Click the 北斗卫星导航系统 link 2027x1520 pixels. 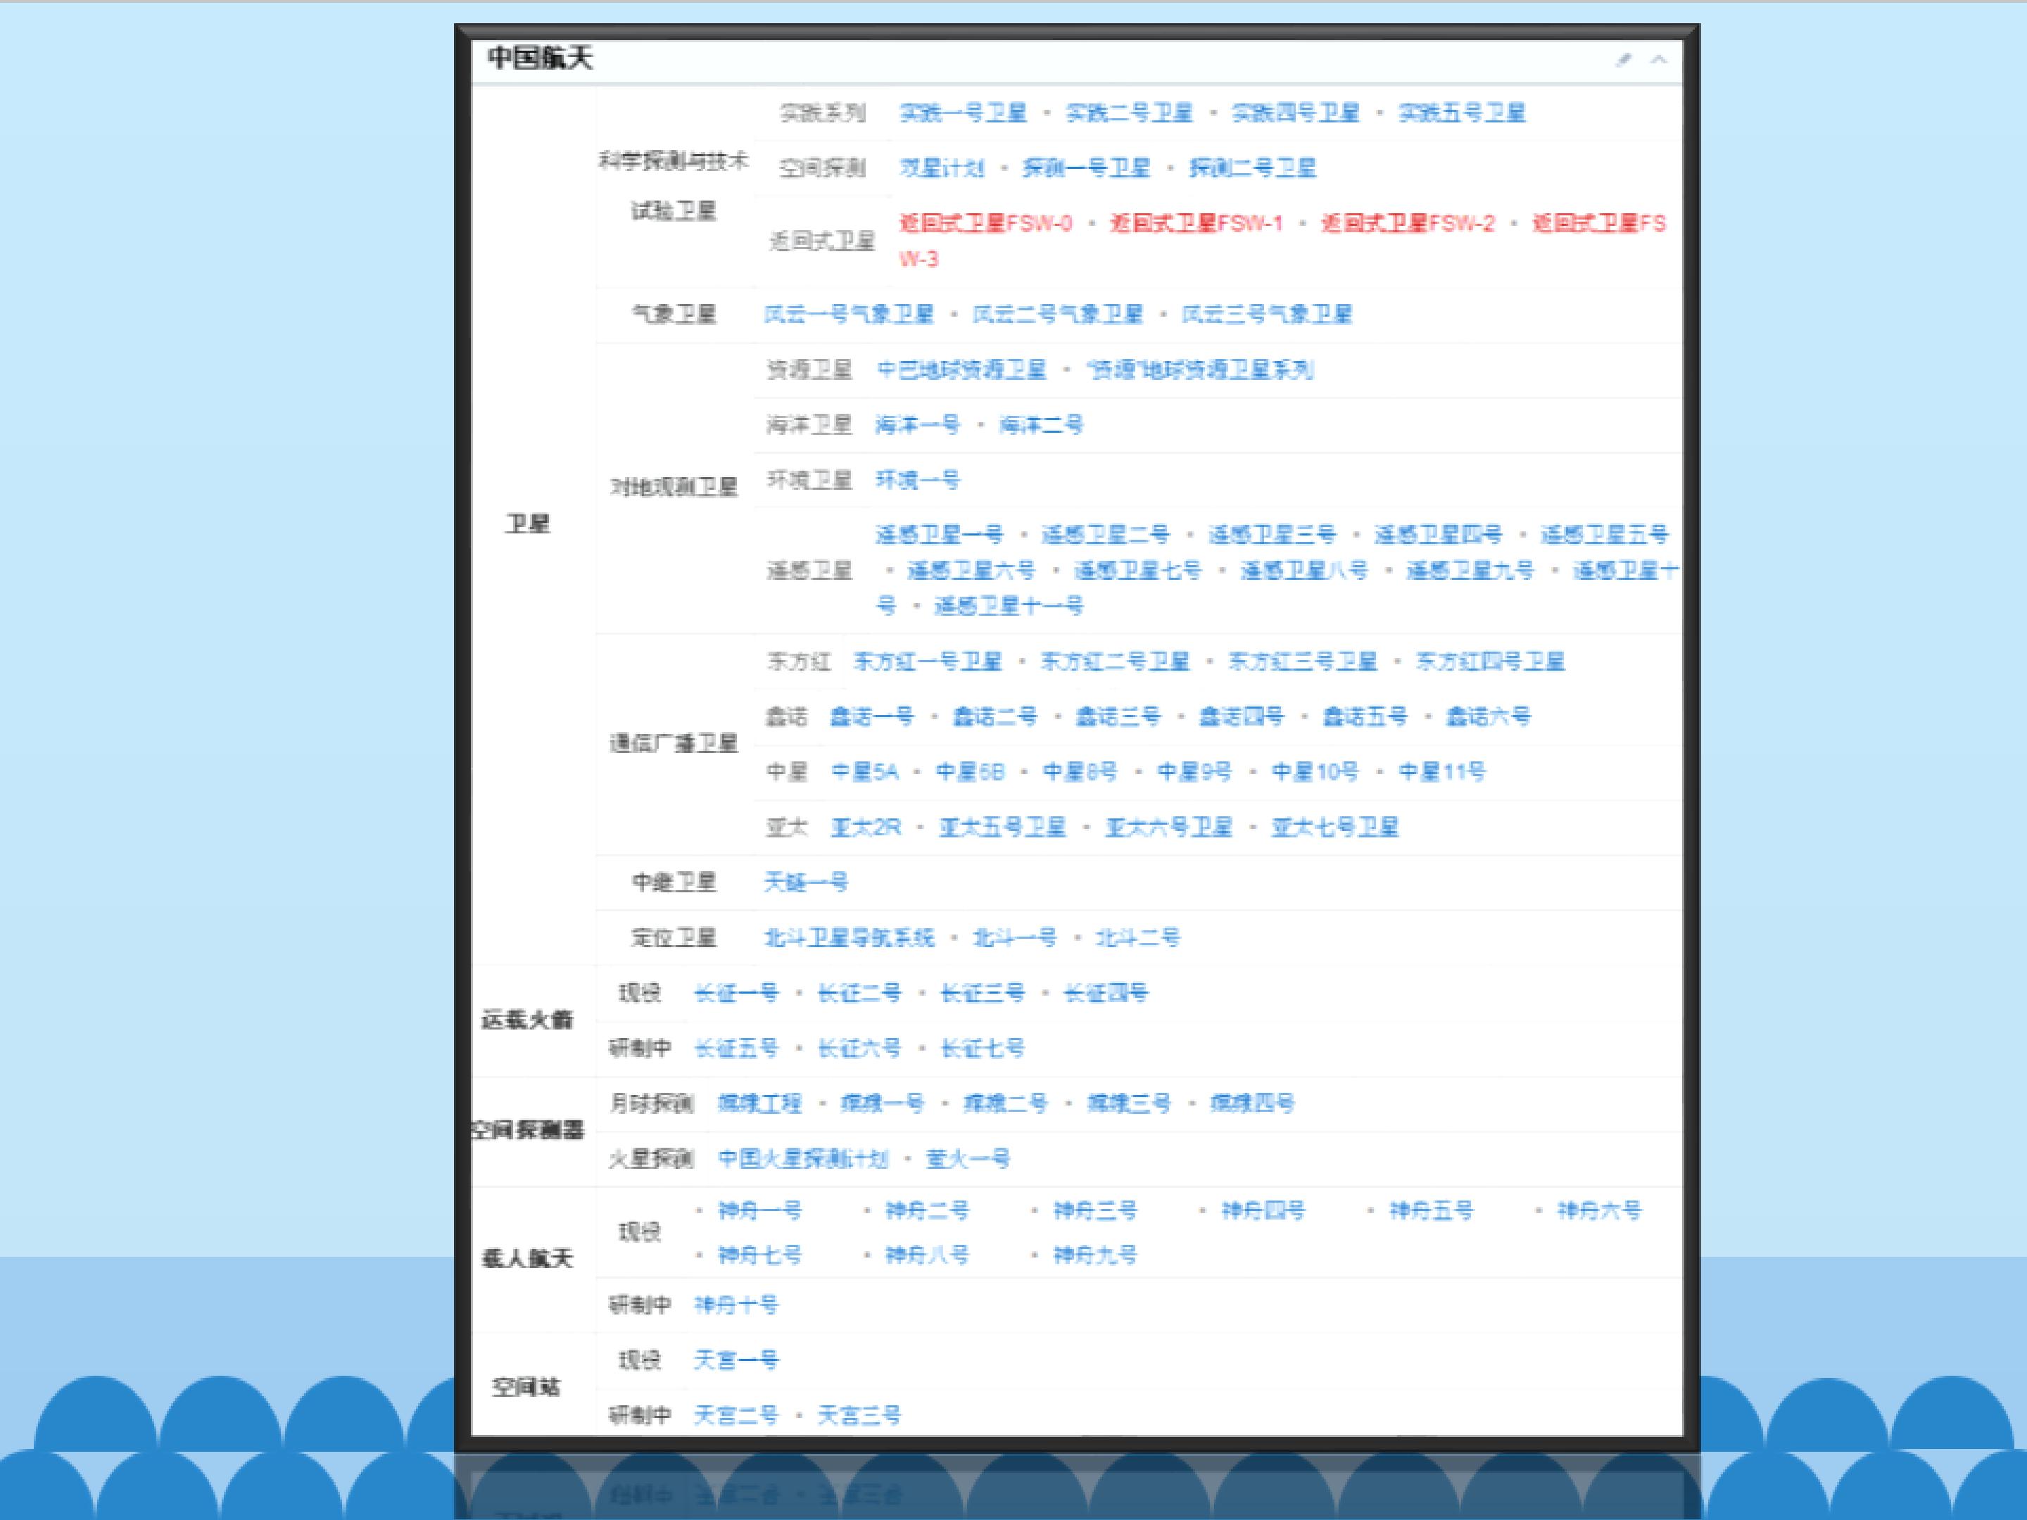tap(850, 938)
